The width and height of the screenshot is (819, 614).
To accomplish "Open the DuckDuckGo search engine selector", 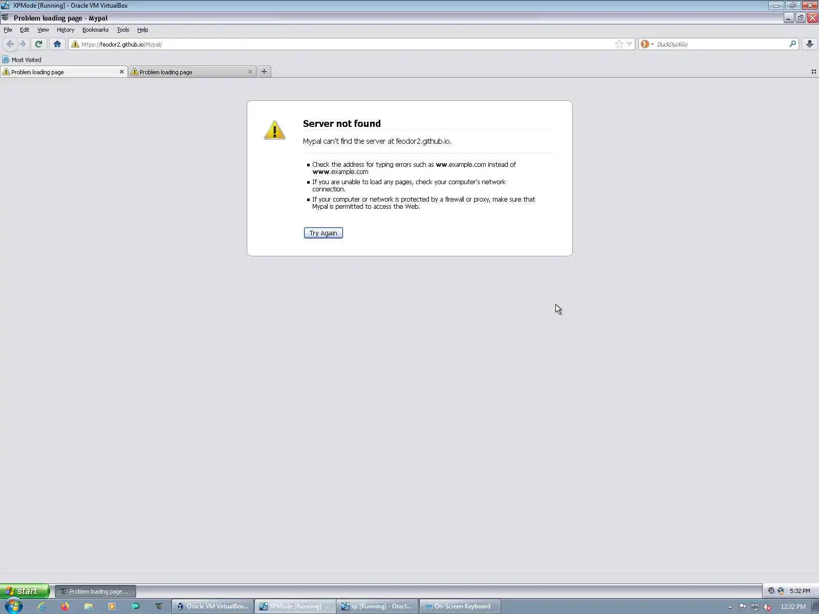I will (x=647, y=44).
